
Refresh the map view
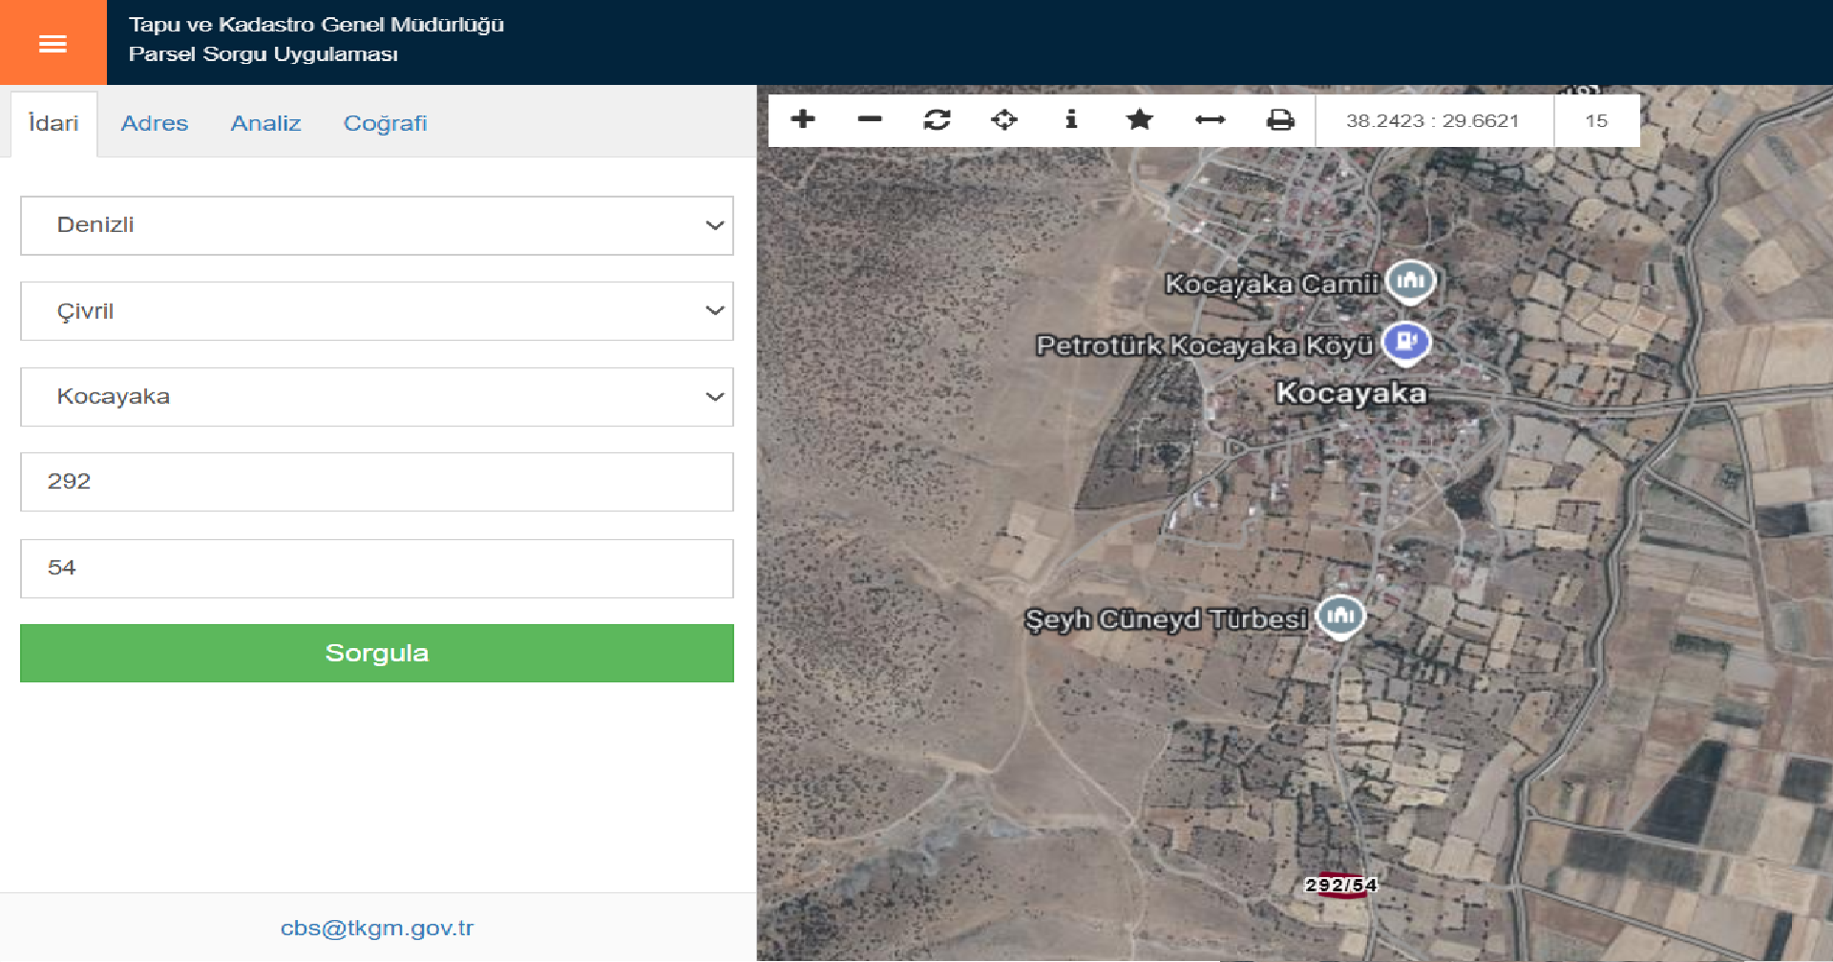938,119
